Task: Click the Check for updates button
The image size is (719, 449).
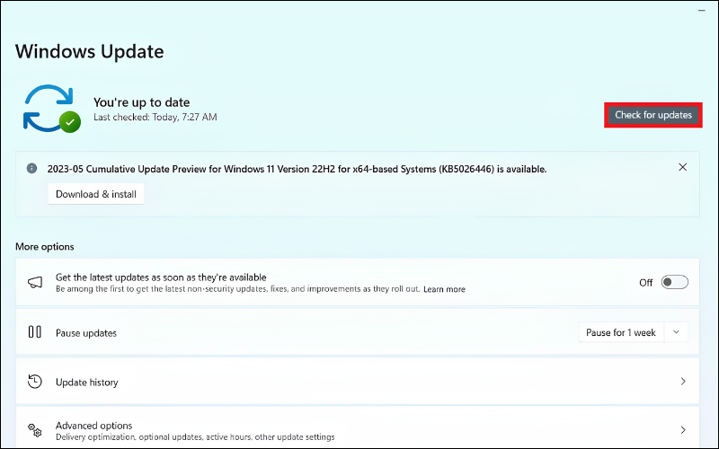Action: (653, 115)
